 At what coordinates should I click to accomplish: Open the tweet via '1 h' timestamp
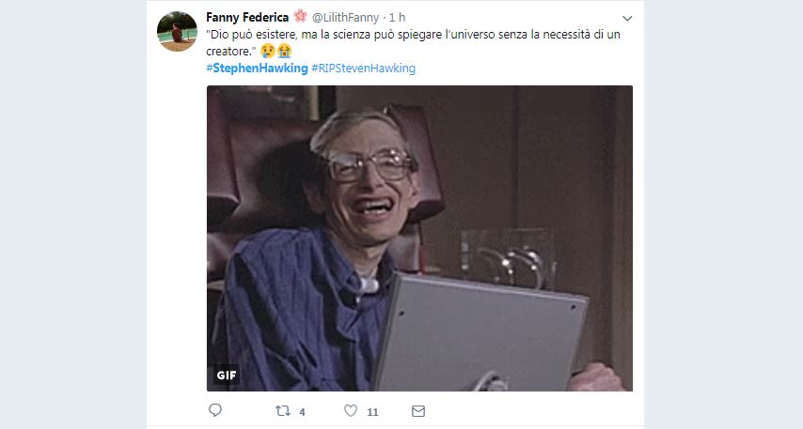397,18
